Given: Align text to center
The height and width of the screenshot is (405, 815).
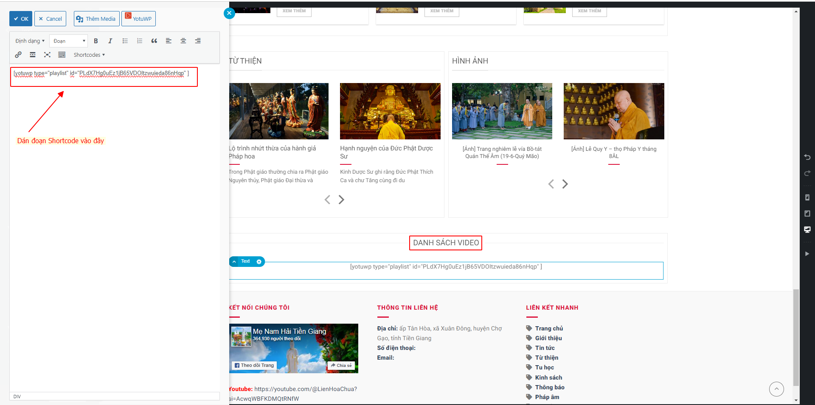Looking at the screenshot, I should 183,41.
